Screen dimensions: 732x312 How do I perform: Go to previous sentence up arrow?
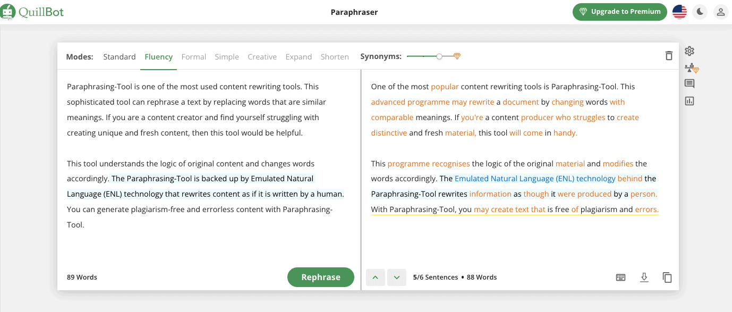376,277
